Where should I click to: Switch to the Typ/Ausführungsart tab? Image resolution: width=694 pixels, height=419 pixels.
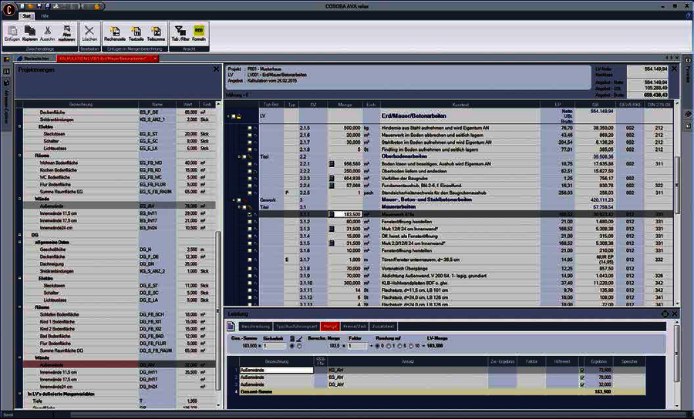coord(297,326)
